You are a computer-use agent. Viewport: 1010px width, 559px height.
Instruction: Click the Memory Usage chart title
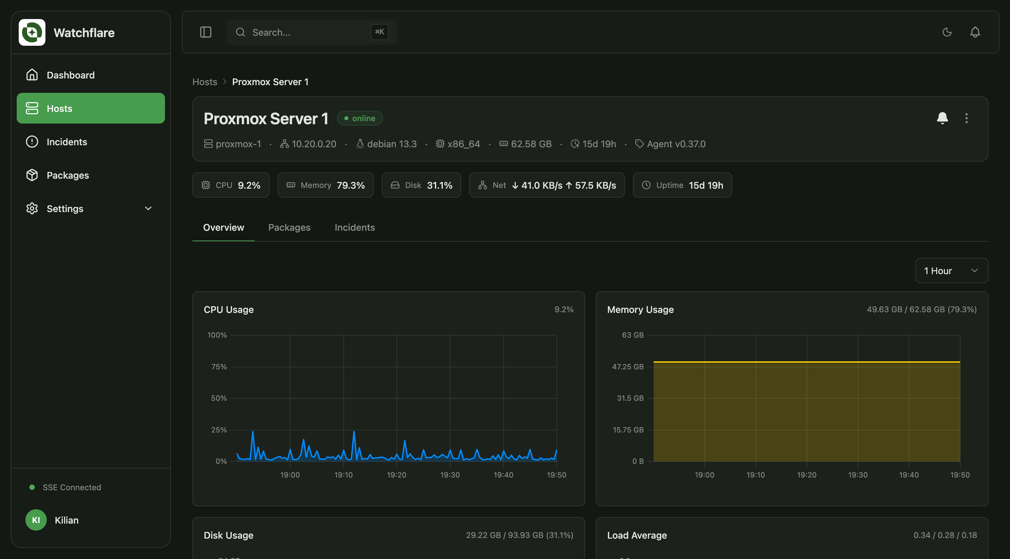640,309
